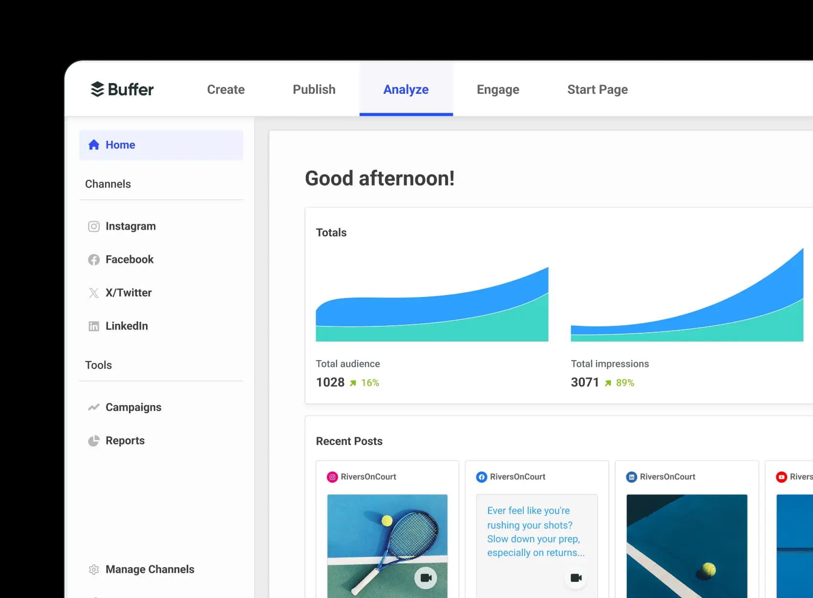
Task: Click the Manage Channels gear icon
Action: [94, 569]
